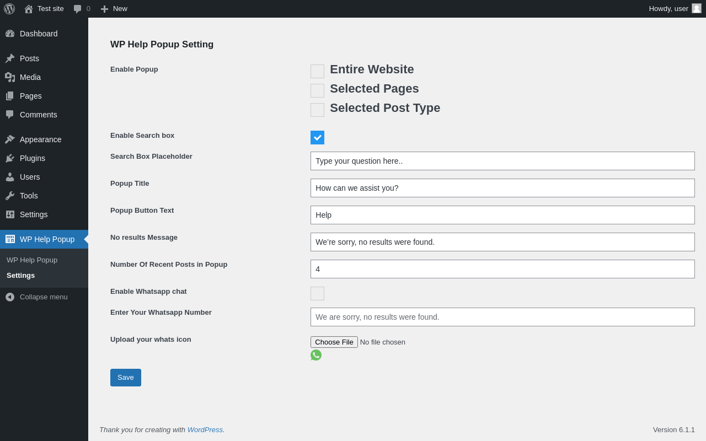Click the WordPress logo icon

pyautogui.click(x=9, y=9)
